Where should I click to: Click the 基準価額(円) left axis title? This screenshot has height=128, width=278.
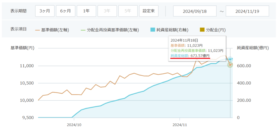coord(23,48)
